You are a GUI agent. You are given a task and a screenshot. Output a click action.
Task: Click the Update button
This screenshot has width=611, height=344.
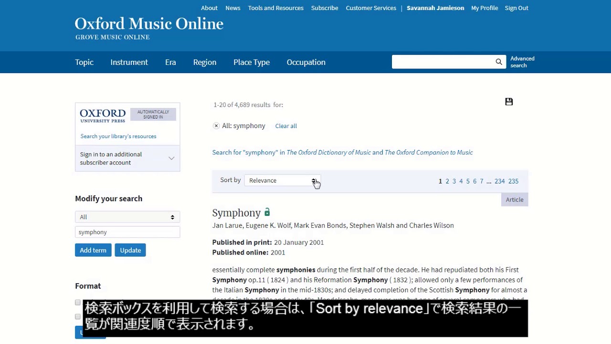click(130, 250)
